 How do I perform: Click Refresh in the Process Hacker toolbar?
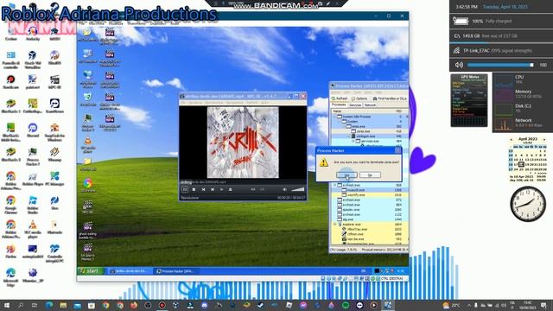[340, 98]
